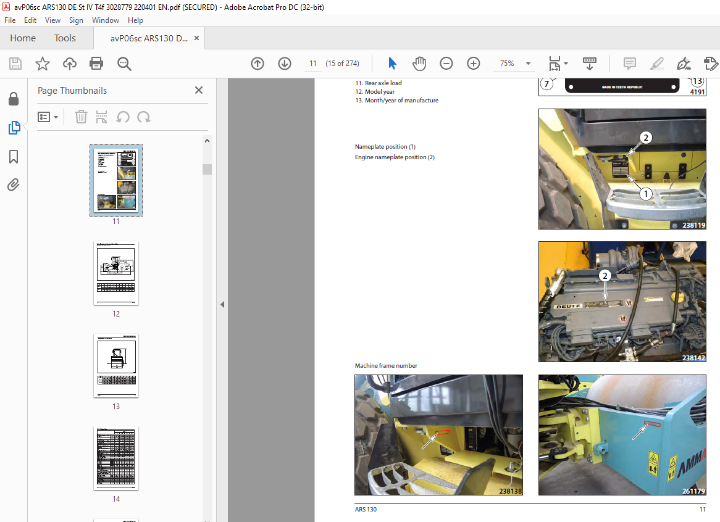The height and width of the screenshot is (522, 720).
Task: Open the Find text magnifier icon
Action: pos(124,64)
